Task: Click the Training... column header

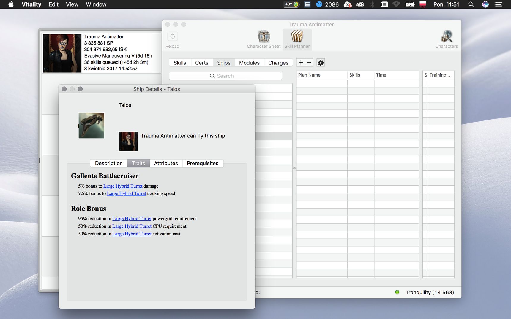Action: (x=441, y=75)
